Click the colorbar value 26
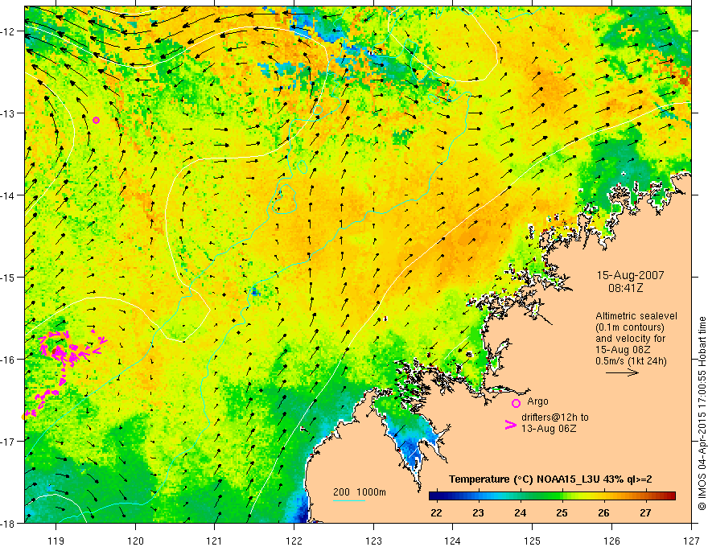Image resolution: width=708 pixels, height=547 pixels. 603,513
